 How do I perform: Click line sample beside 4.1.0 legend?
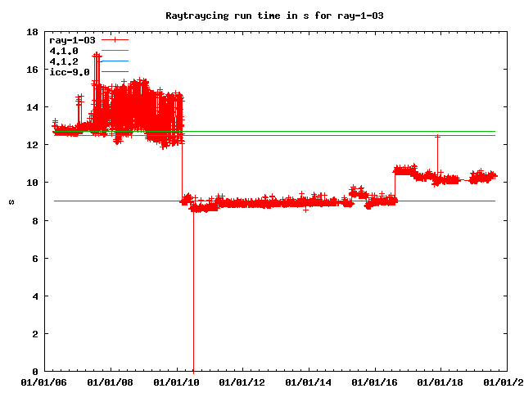[x=115, y=51]
